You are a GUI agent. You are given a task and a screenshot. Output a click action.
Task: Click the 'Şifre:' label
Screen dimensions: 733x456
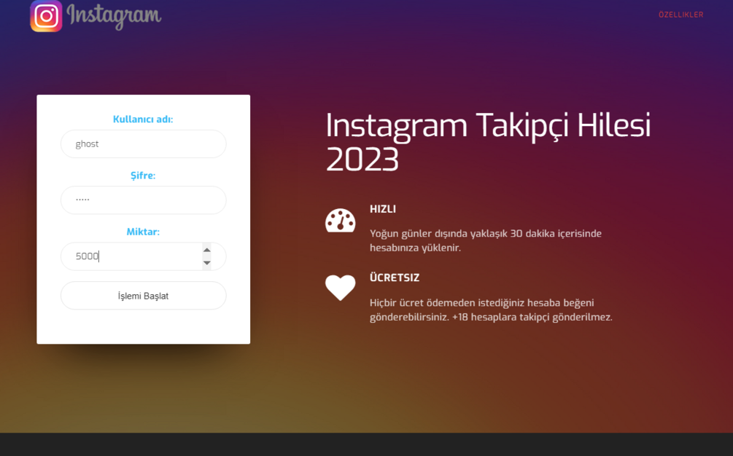[143, 176]
